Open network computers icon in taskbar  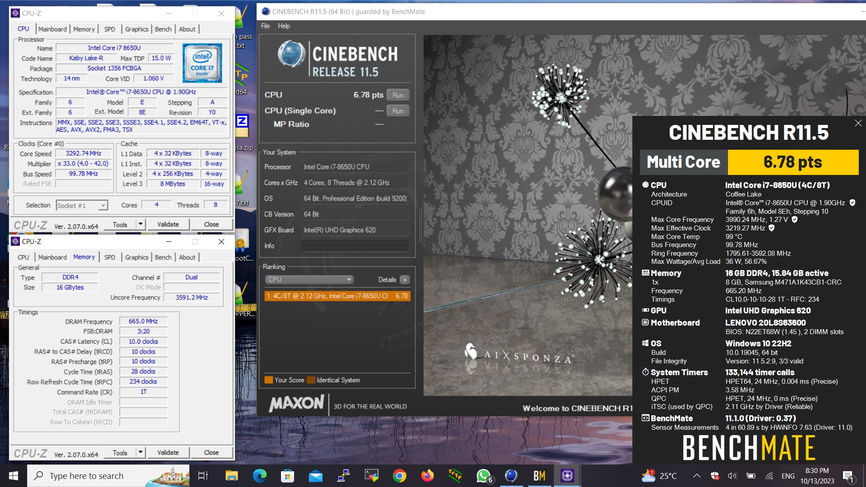point(344,476)
